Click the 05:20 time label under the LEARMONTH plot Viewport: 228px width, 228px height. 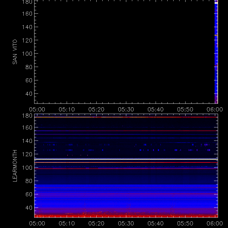(96, 223)
